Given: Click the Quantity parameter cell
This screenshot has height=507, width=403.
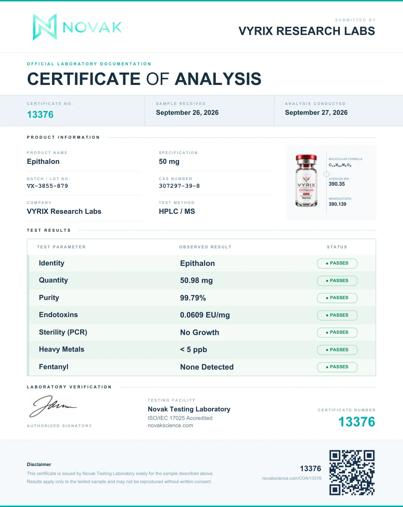Looking at the screenshot, I should [x=53, y=280].
